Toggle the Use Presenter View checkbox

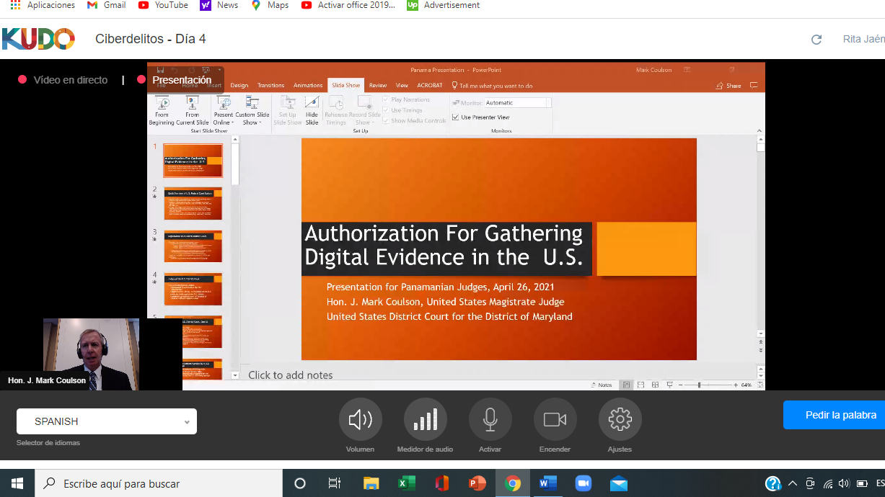[455, 117]
